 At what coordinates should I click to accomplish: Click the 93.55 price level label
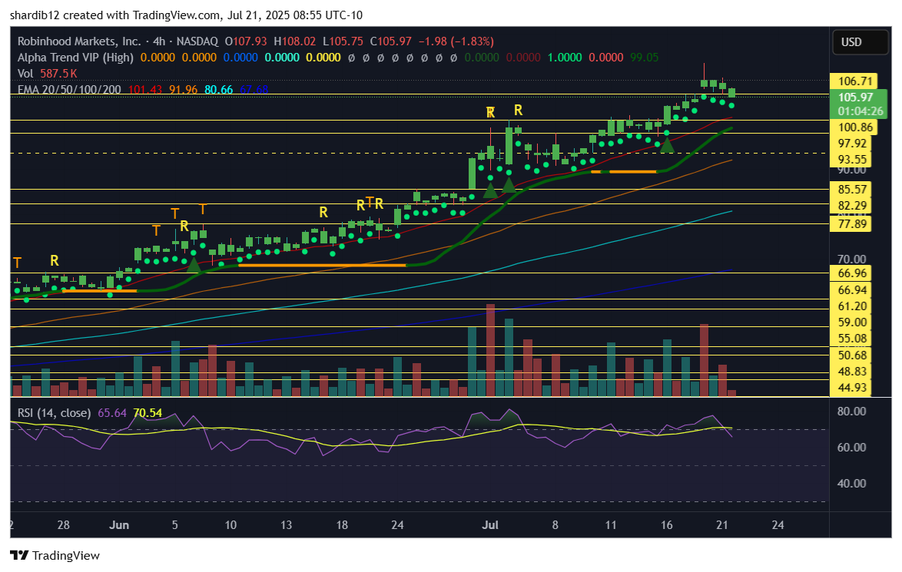[852, 159]
